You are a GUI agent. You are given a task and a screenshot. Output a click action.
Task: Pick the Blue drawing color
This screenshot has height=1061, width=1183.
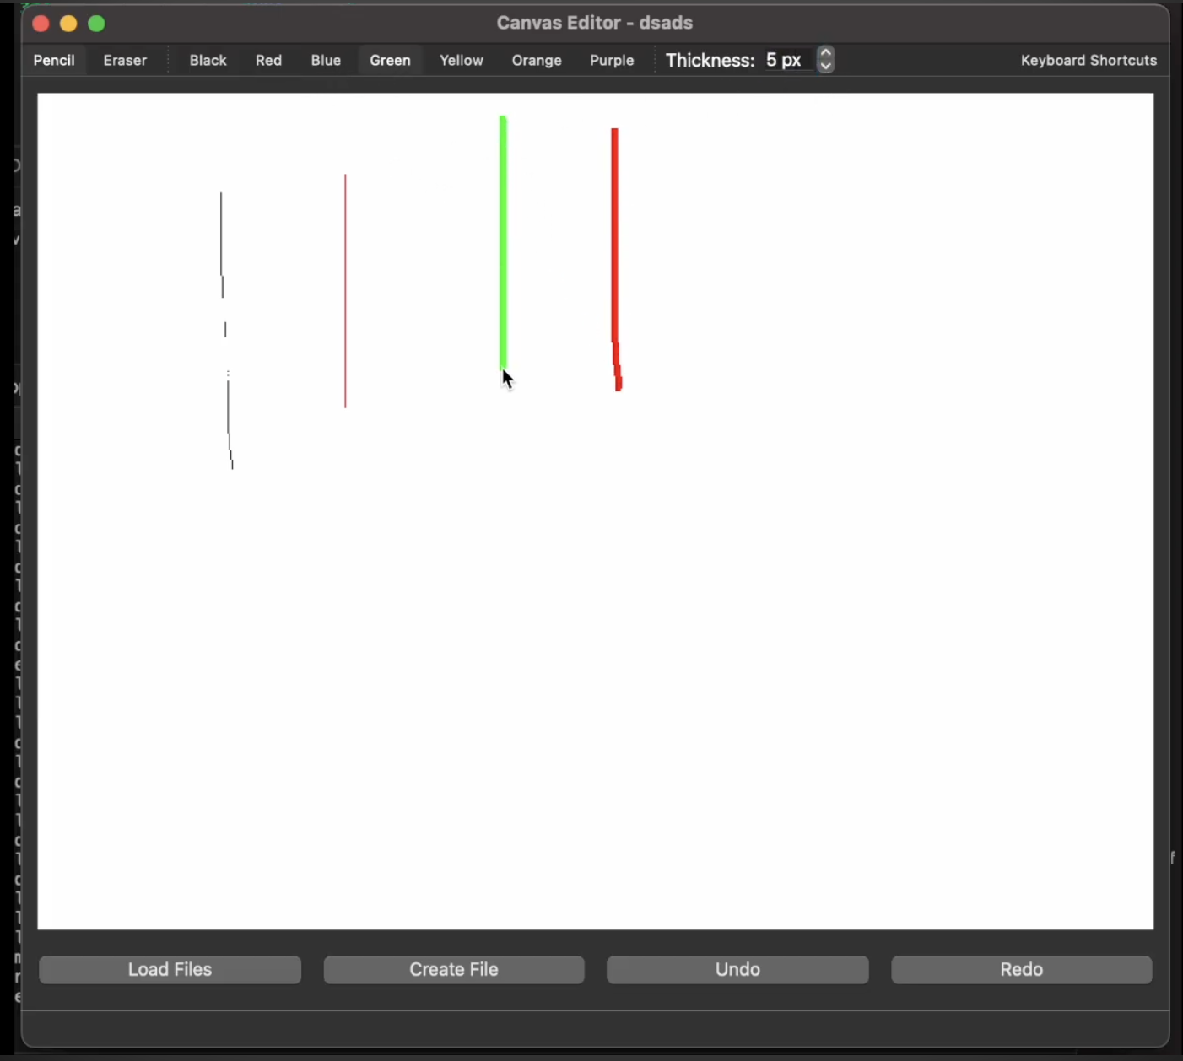tap(325, 60)
